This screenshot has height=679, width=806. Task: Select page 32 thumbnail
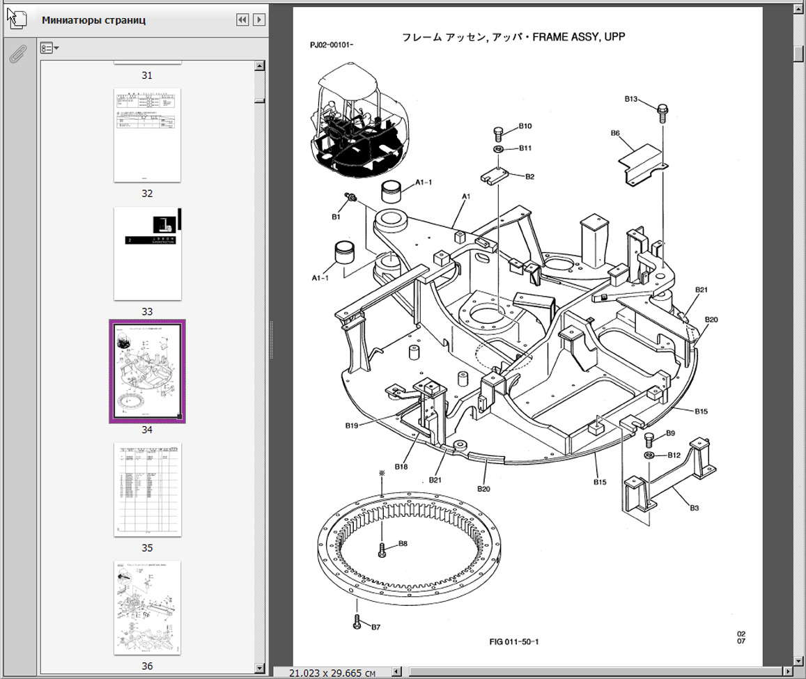pos(147,135)
